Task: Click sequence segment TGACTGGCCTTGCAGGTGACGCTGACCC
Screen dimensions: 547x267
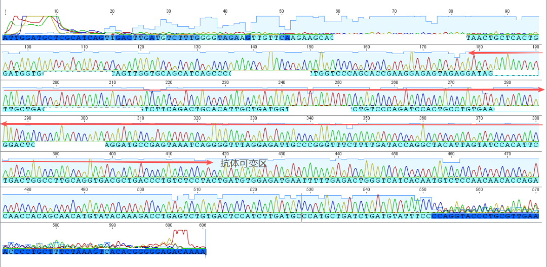Action: (x=81, y=181)
